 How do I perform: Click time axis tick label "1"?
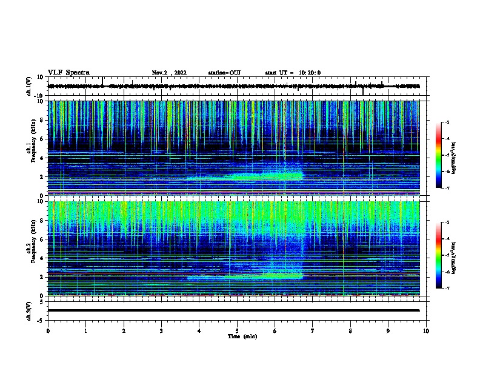(x=85, y=331)
